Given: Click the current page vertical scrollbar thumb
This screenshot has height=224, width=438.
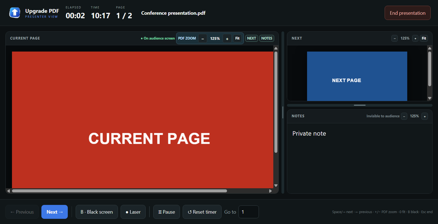Looking at the screenshot, I should click(x=276, y=102).
